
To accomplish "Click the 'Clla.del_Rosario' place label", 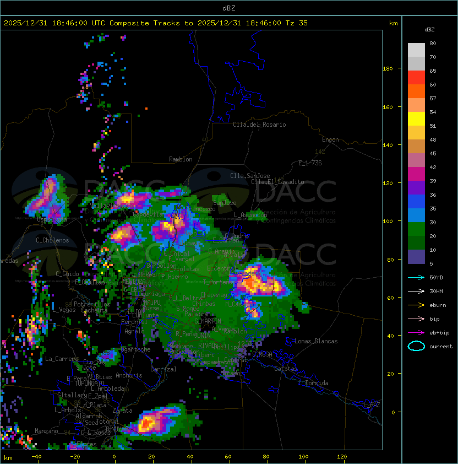I will pyautogui.click(x=259, y=125).
